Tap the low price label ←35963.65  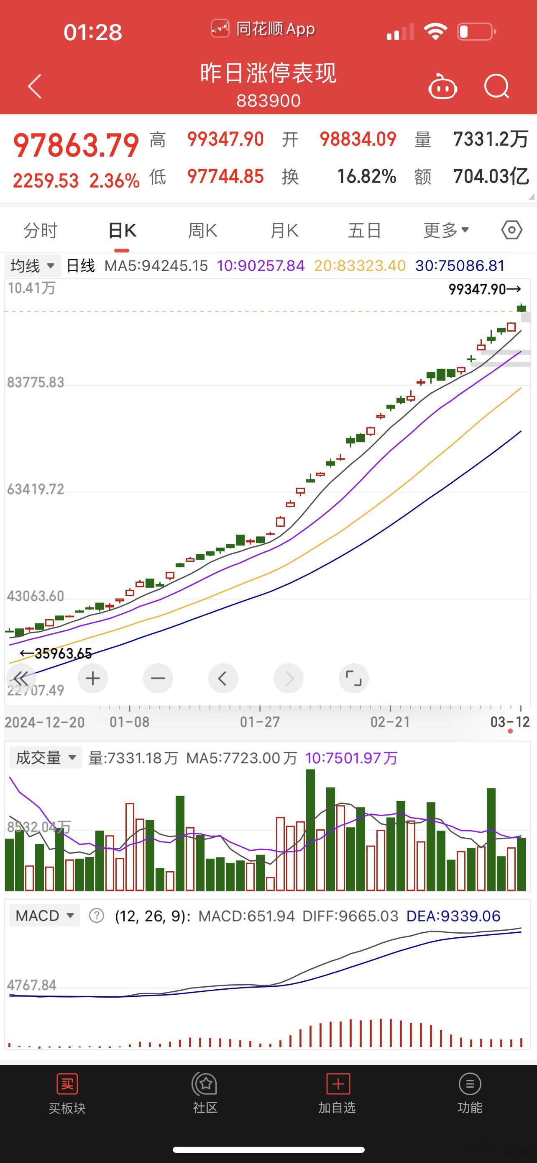(56, 653)
